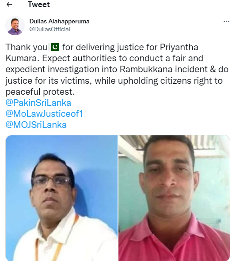Screen dimensions: 236x261
Task: Click the eyeglasses in the left photo
Action: [52, 181]
